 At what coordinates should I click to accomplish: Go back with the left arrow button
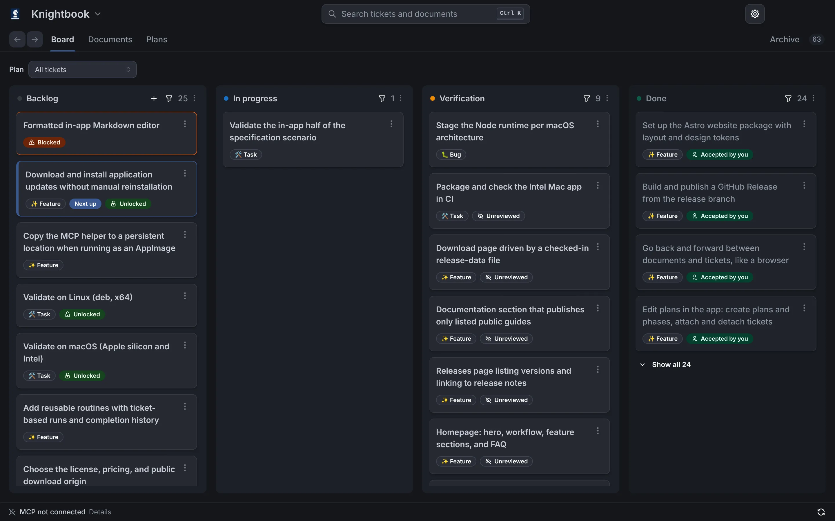coord(17,39)
